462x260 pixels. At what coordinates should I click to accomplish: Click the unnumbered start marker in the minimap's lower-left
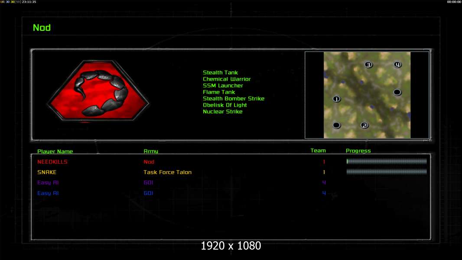pyautogui.click(x=336, y=125)
